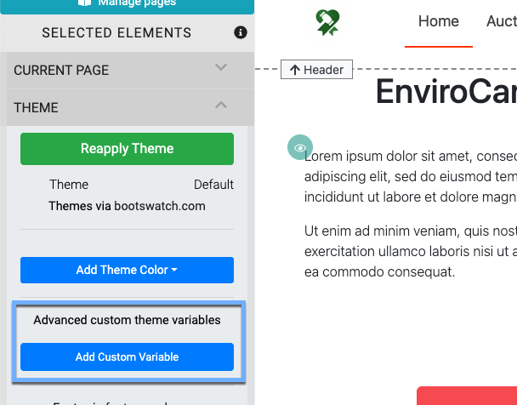Click the Selected Elements panel header
The image size is (517, 405).
tap(116, 33)
